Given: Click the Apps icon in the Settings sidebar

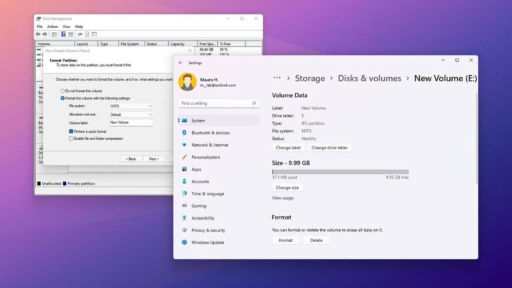Looking at the screenshot, I should coord(185,169).
